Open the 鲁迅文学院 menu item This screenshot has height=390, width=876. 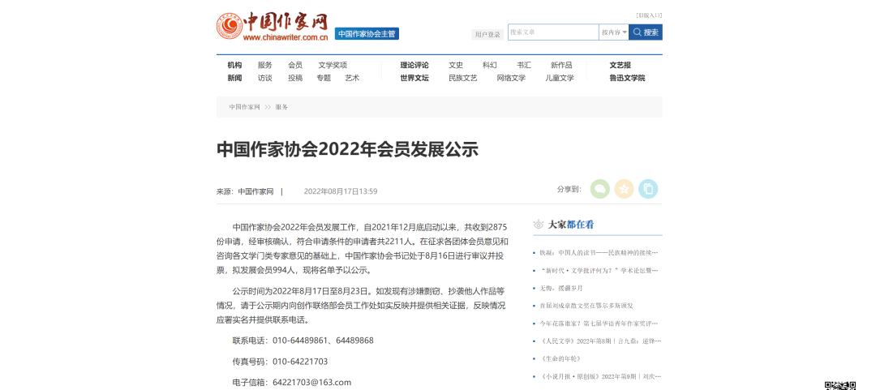627,78
